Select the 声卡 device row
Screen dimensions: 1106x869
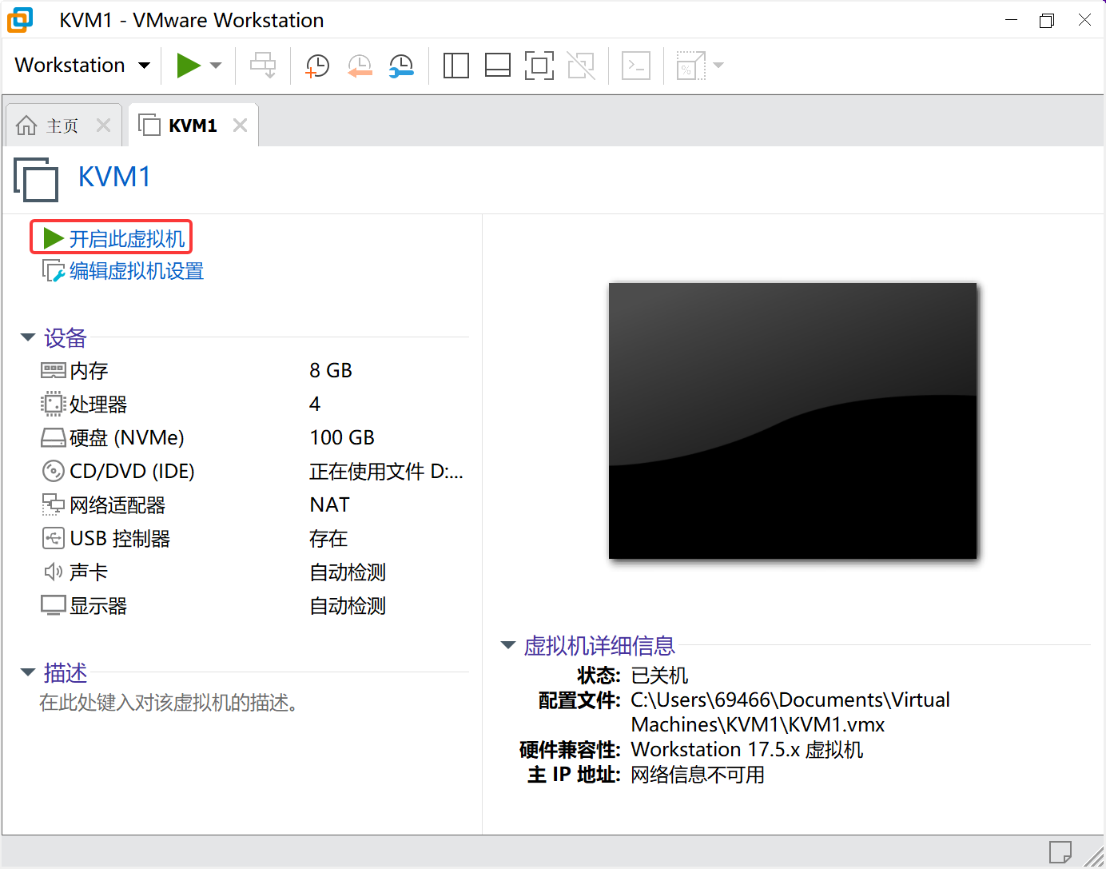pos(254,572)
